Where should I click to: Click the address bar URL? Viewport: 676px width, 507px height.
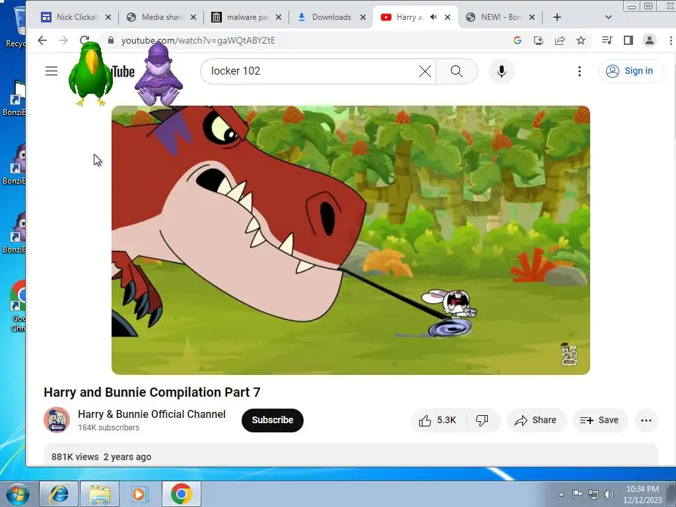click(x=198, y=40)
